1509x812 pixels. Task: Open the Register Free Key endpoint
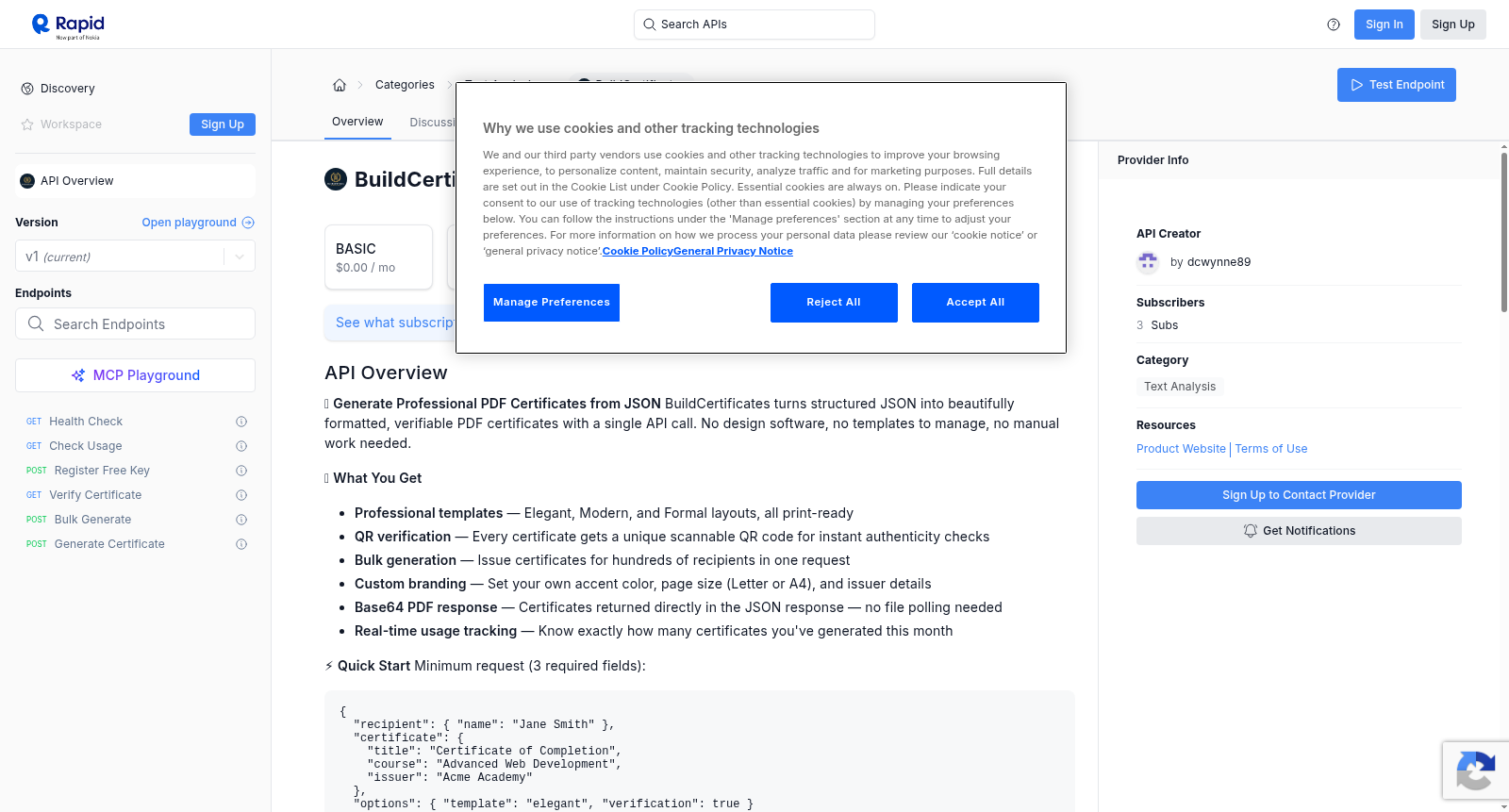[x=102, y=471]
